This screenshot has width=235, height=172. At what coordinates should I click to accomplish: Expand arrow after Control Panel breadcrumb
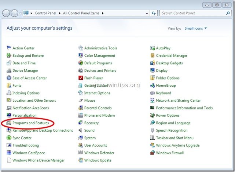point(60,13)
